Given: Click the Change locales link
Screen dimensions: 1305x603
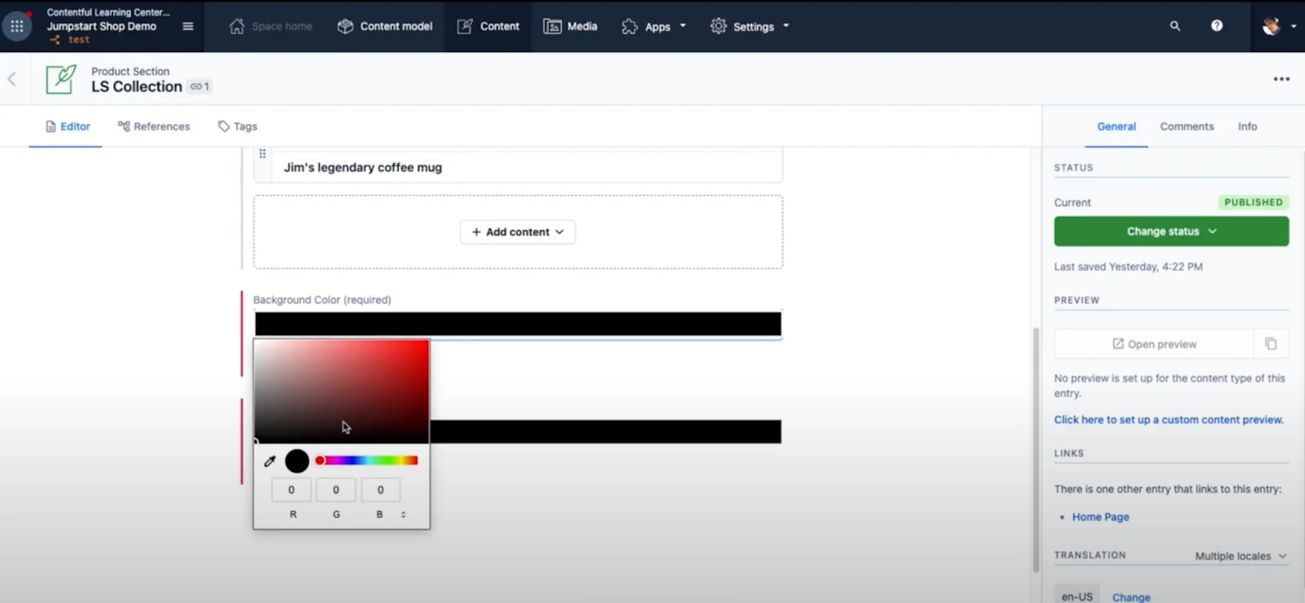Looking at the screenshot, I should [1131, 596].
